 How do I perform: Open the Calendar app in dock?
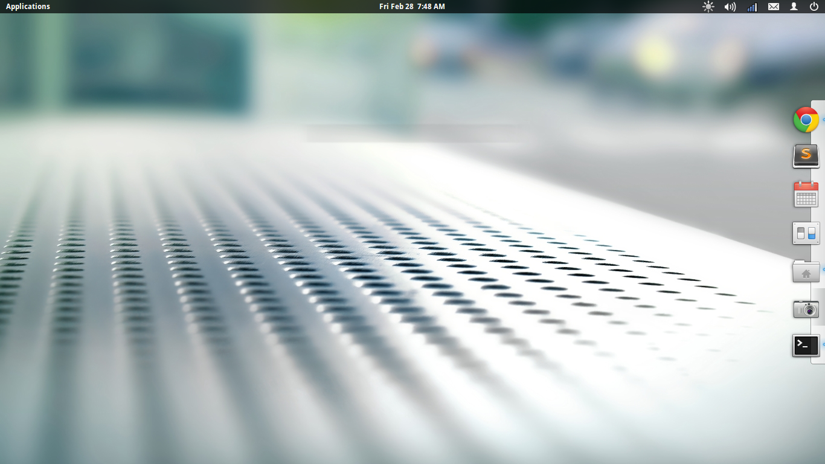click(806, 194)
